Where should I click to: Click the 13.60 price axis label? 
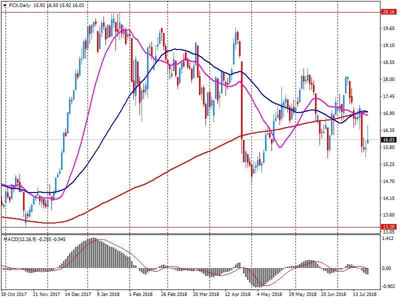pos(389,215)
